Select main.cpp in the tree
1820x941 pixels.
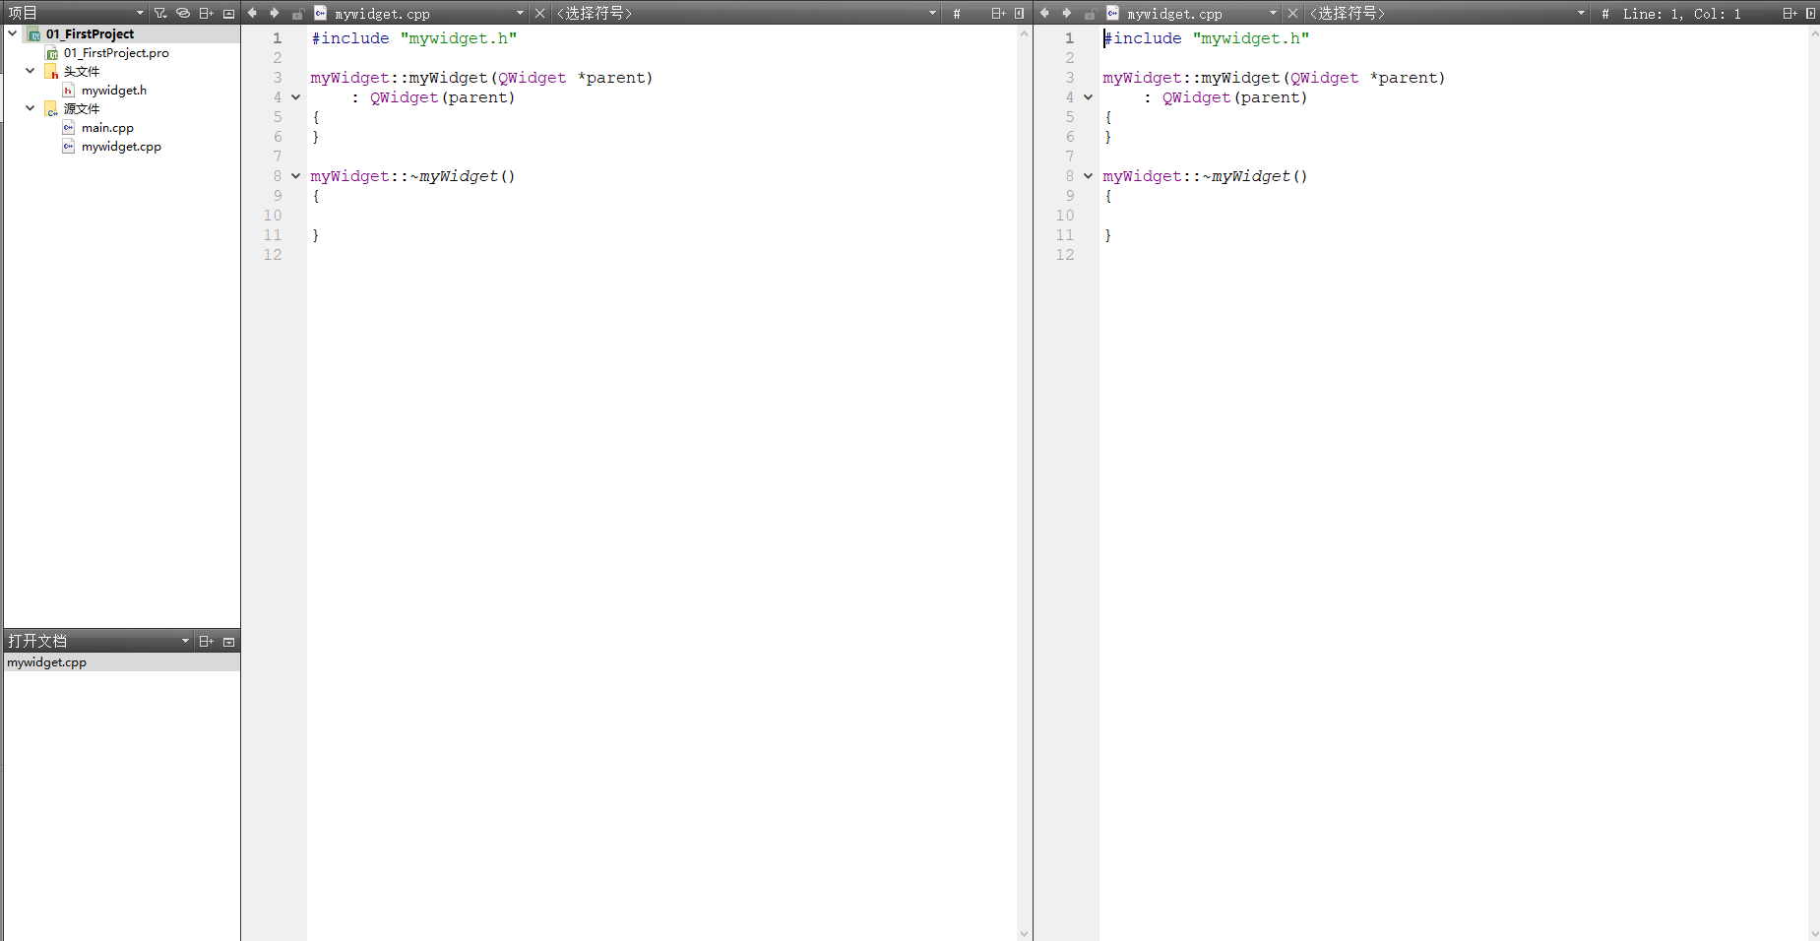coord(107,128)
